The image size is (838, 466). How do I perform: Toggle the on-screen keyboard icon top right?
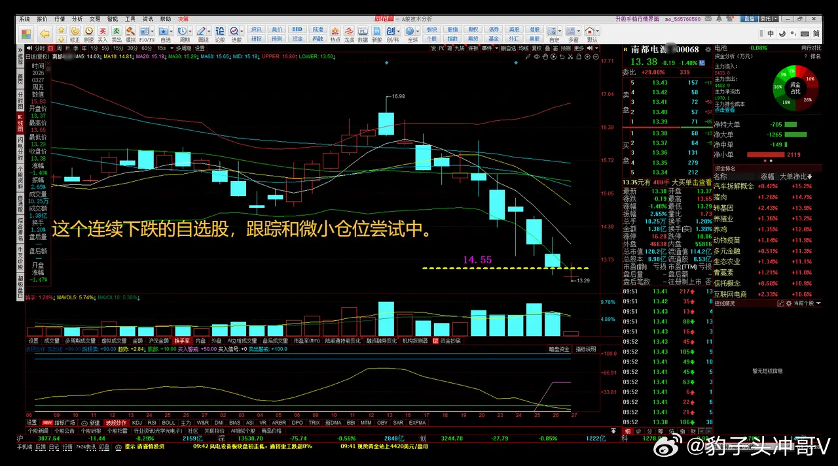[805, 33]
